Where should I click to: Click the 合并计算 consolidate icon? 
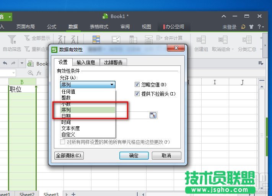tap(159, 38)
